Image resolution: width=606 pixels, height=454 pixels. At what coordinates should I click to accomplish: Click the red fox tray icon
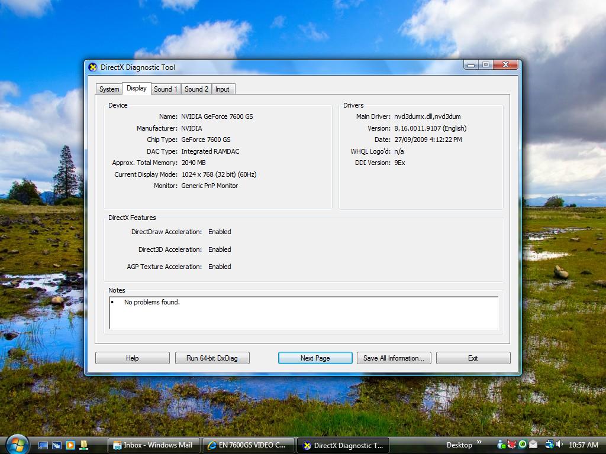512,445
